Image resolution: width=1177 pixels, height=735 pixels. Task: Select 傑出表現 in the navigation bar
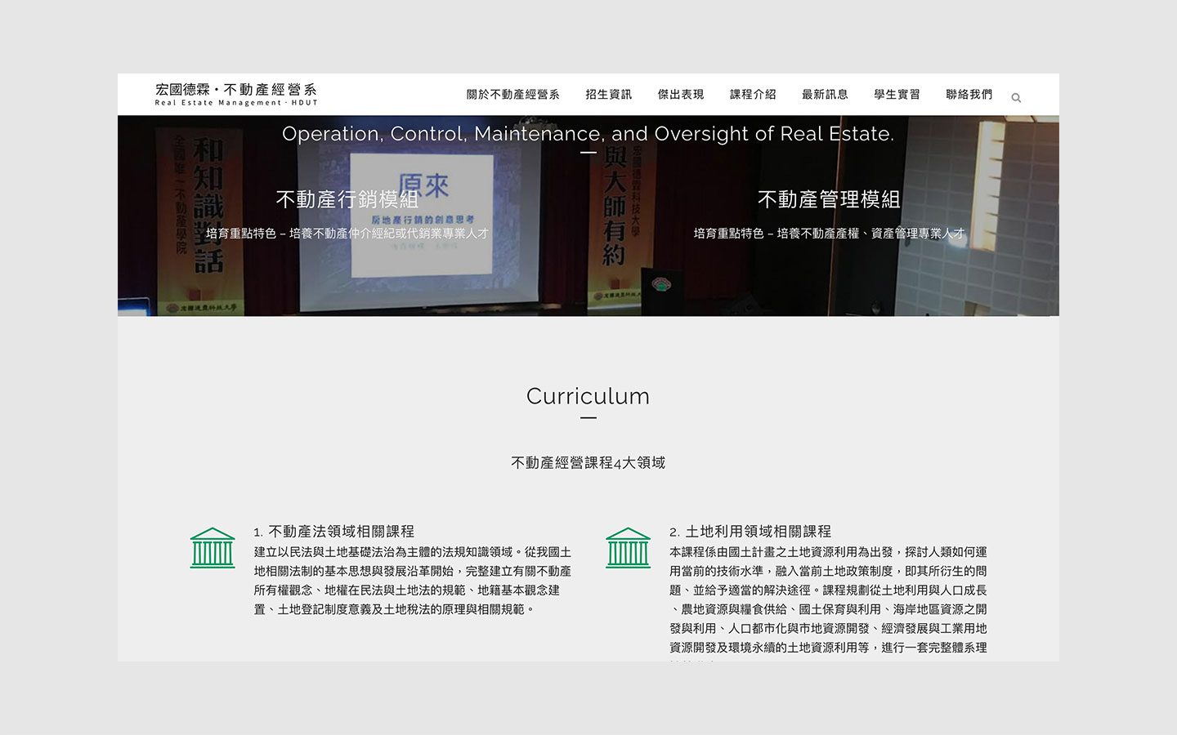click(x=680, y=95)
